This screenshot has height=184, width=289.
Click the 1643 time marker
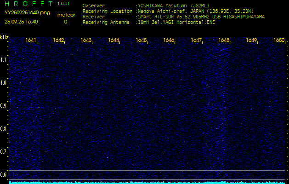pos(86,40)
